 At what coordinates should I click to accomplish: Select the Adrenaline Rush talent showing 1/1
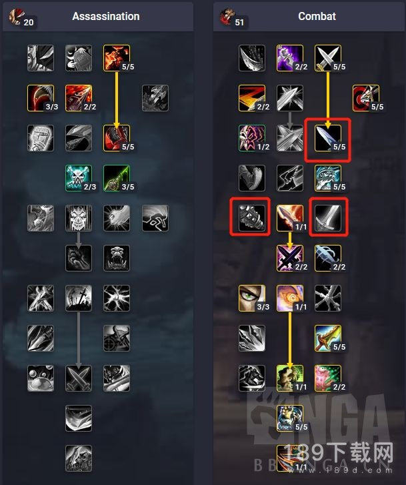[x=290, y=298]
